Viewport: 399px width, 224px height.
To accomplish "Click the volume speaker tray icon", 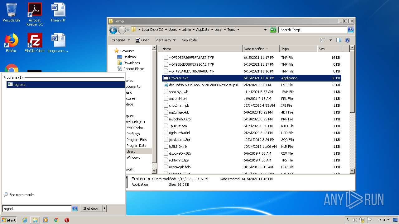I will click(x=354, y=220).
